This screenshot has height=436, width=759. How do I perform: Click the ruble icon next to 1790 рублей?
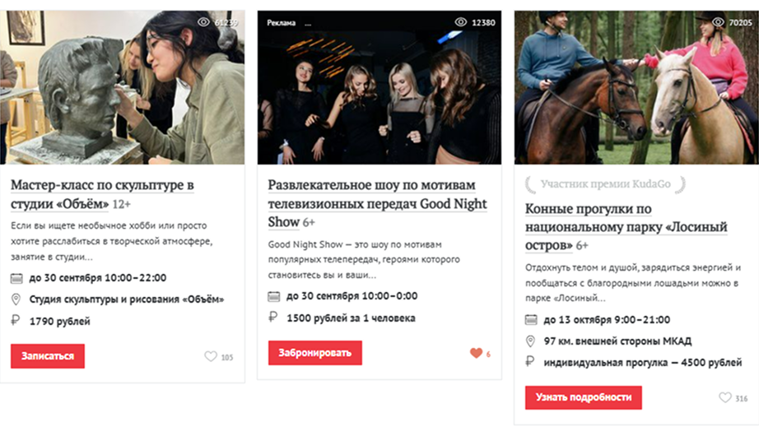16,320
